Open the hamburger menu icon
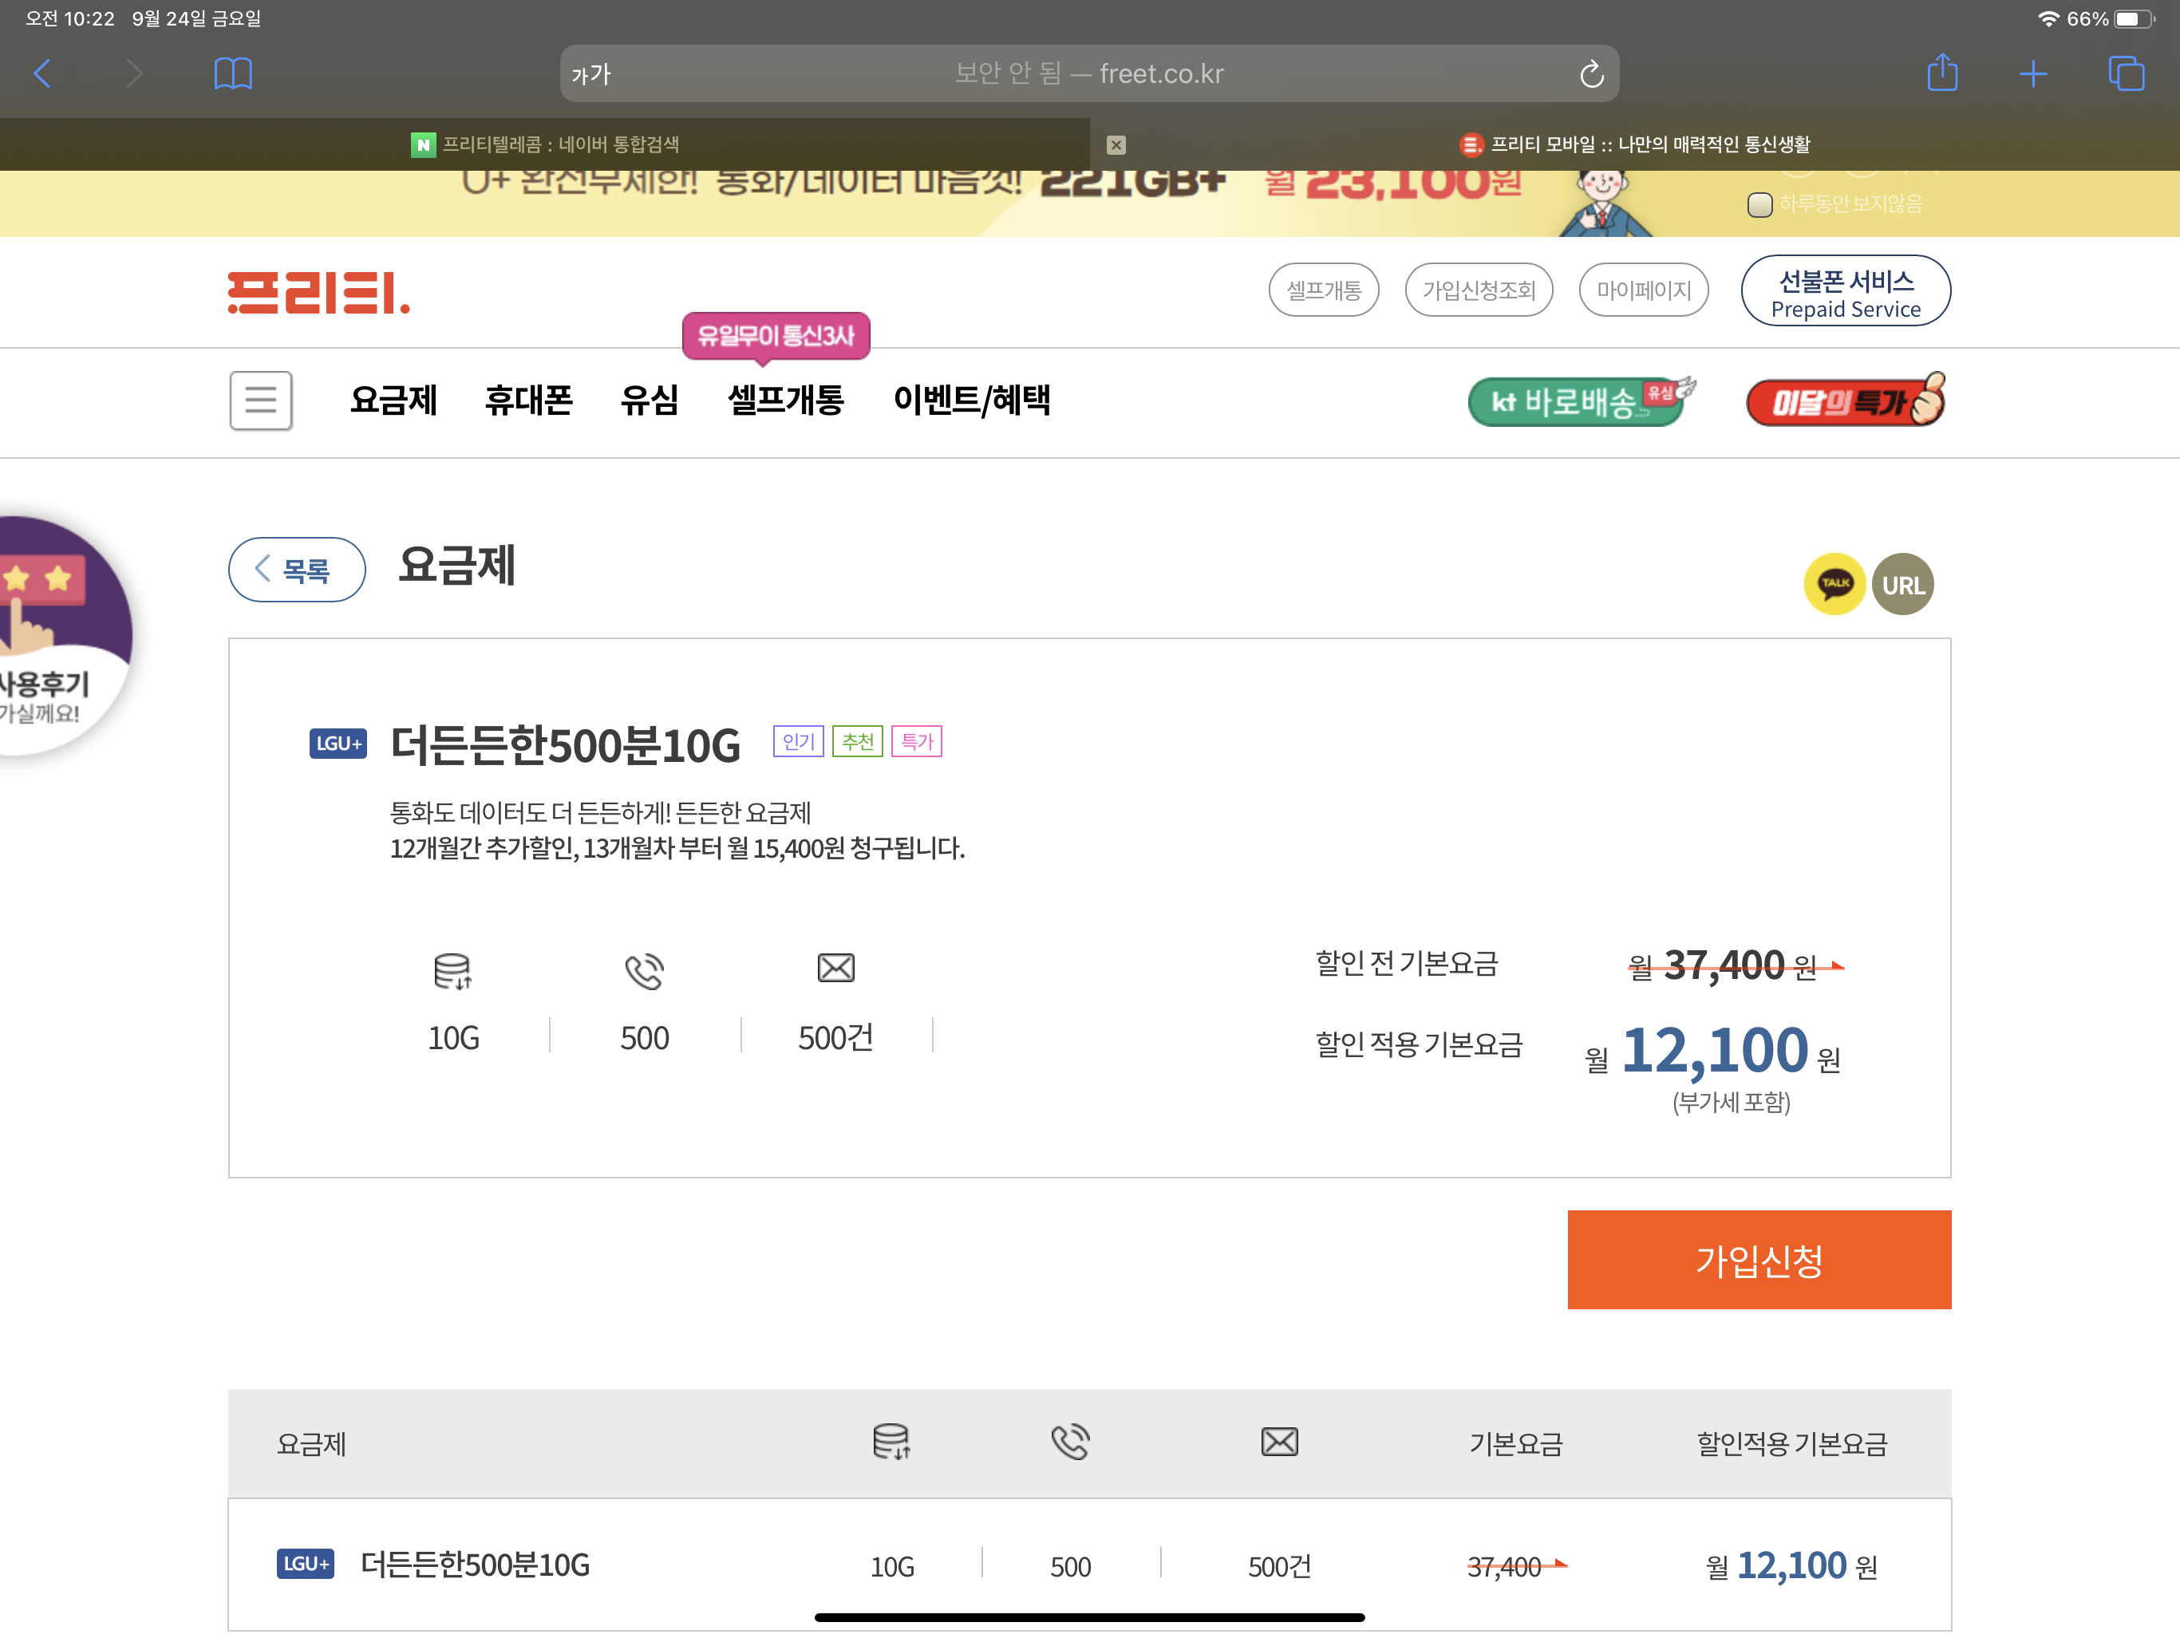The width and height of the screenshot is (2180, 1634). click(x=261, y=401)
